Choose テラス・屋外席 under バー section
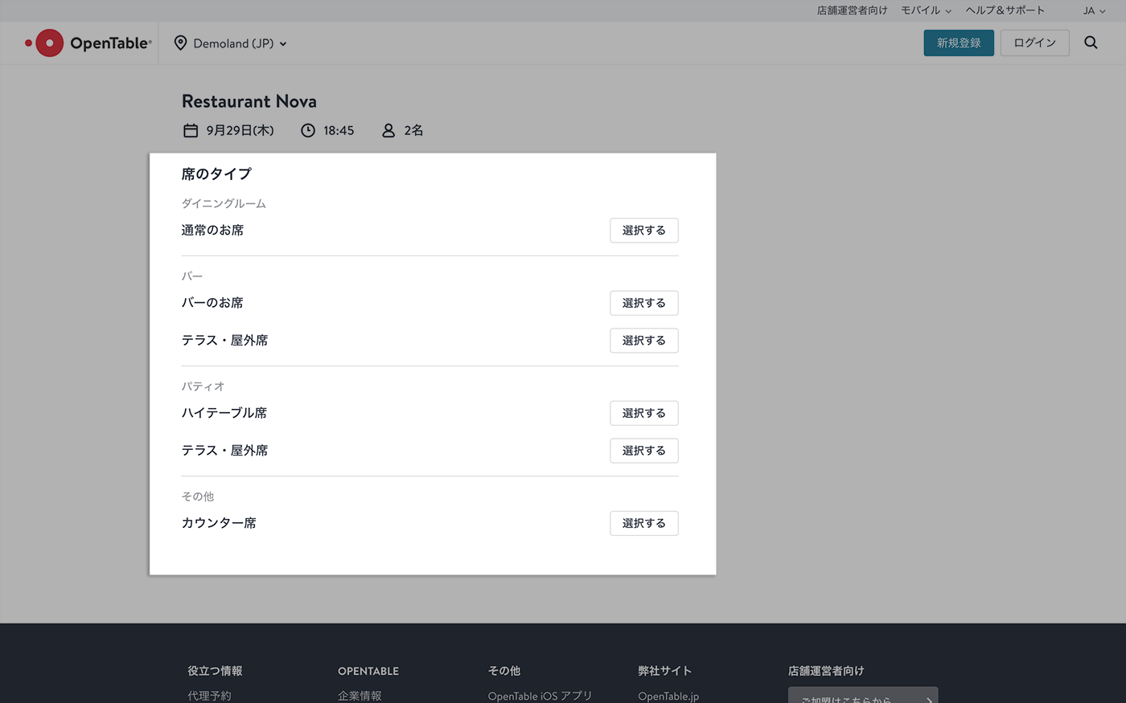 (643, 341)
